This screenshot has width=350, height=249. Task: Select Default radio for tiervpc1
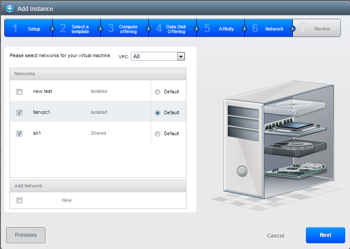158,113
